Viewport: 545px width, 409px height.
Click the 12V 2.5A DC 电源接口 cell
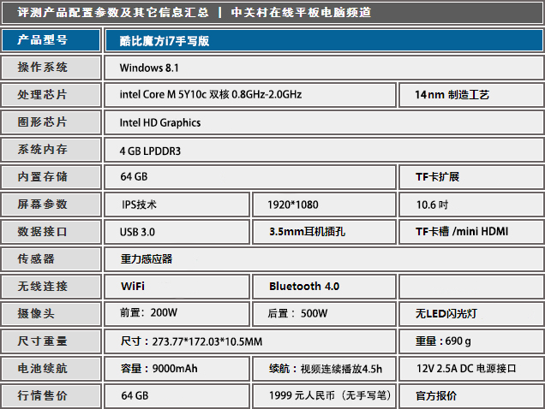coord(471,369)
